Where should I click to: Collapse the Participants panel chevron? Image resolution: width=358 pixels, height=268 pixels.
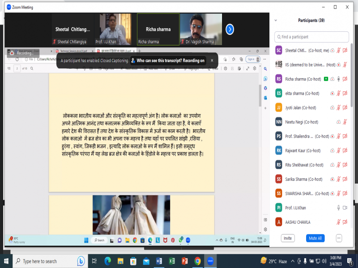[276, 21]
